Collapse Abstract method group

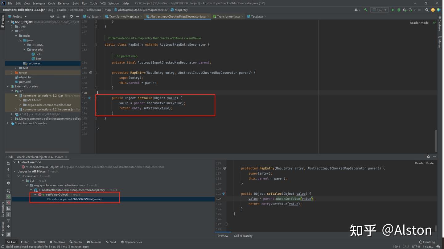coord(14,162)
